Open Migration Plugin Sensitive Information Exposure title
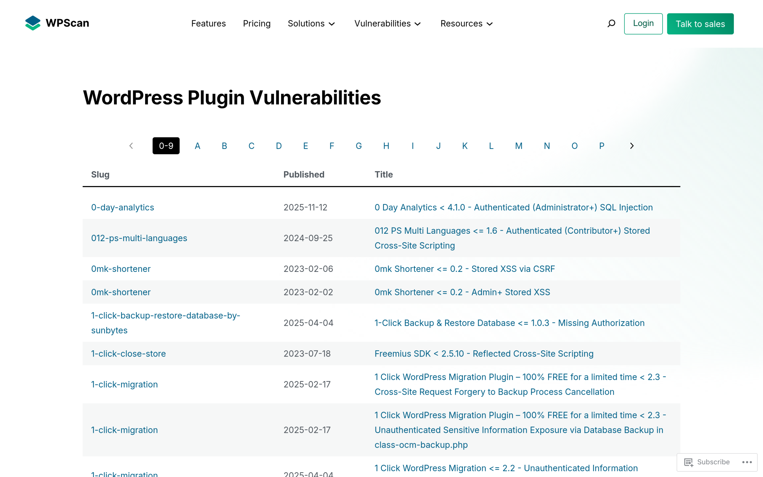 coord(520,430)
